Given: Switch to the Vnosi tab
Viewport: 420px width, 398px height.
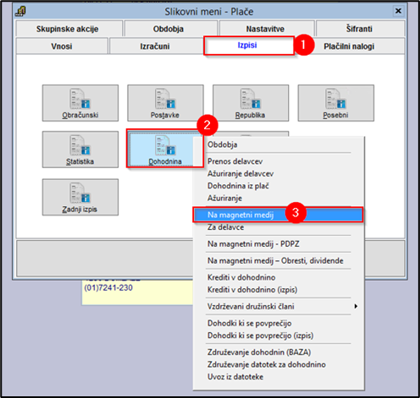Looking at the screenshot, I should [62, 46].
